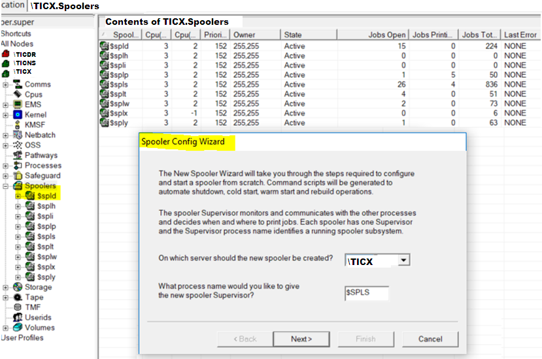Select the Pathways icon in tree

point(18,155)
